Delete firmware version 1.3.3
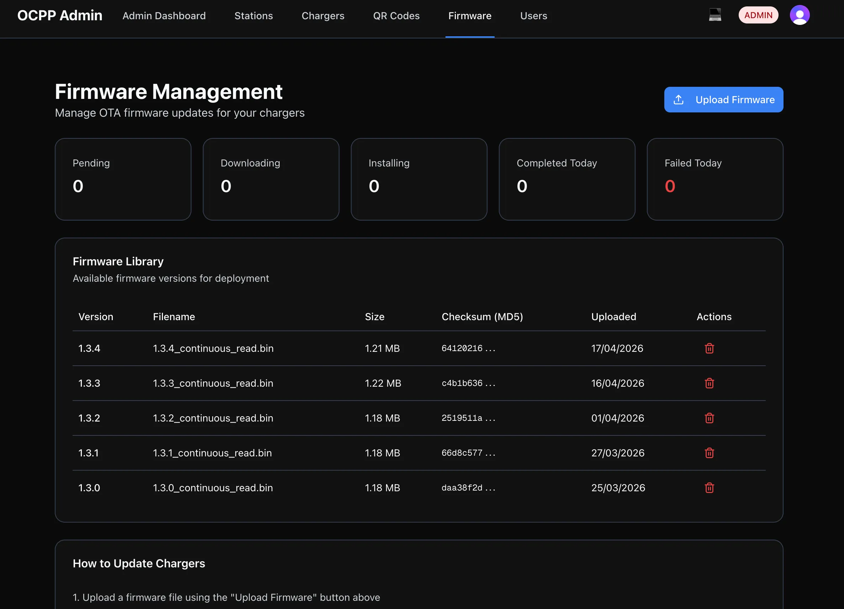Image resolution: width=844 pixels, height=609 pixels. click(709, 383)
